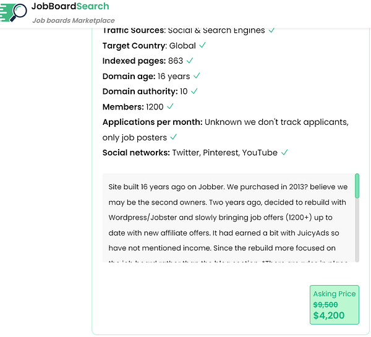
Task: Click the description box scrollbar thumb
Action: pos(357,186)
